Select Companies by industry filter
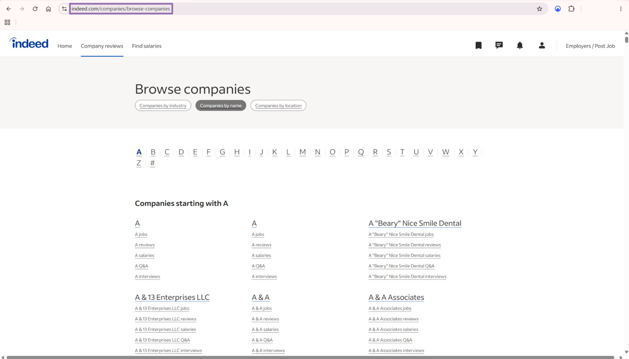629x359 pixels. click(163, 105)
